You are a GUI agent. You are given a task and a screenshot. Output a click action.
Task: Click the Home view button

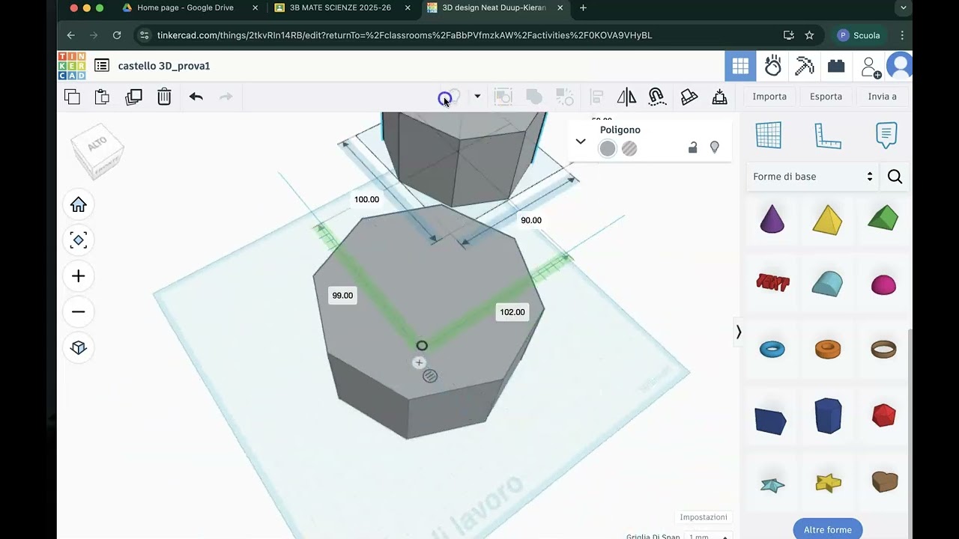point(79,204)
